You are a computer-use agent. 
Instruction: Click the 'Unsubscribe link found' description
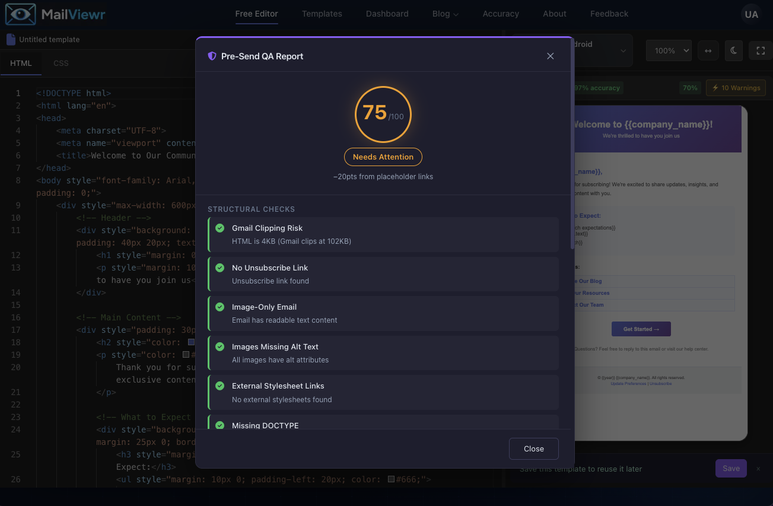tap(271, 281)
